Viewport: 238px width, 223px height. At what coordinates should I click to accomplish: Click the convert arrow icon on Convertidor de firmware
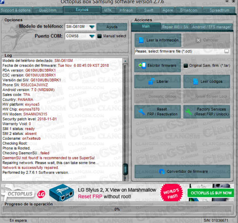coord(162,172)
